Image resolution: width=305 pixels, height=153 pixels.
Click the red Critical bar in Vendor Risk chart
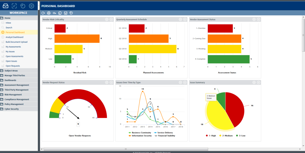pyautogui.click(x=60, y=28)
